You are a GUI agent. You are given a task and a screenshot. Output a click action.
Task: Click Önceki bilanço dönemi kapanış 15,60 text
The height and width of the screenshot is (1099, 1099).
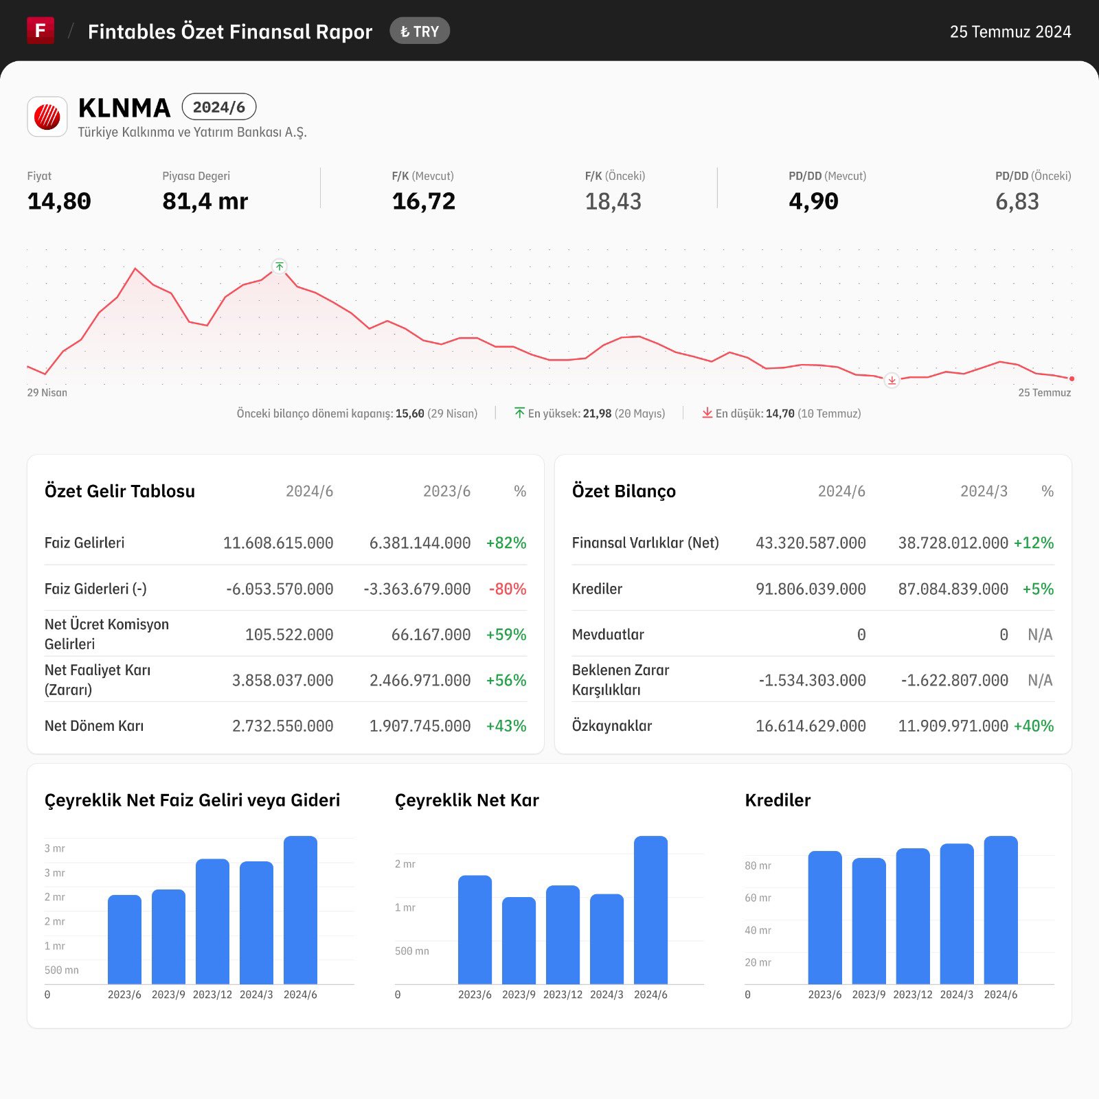[357, 413]
